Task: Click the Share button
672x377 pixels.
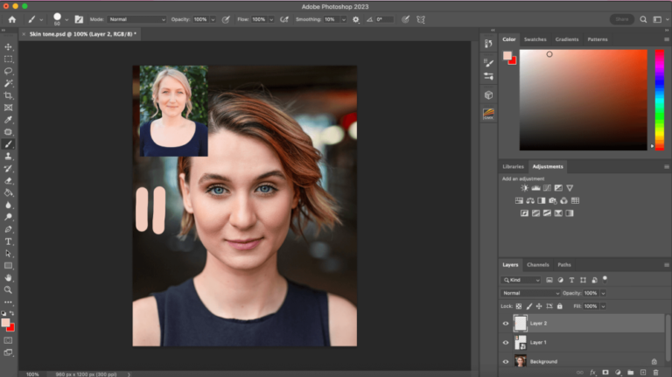Action: [622, 19]
